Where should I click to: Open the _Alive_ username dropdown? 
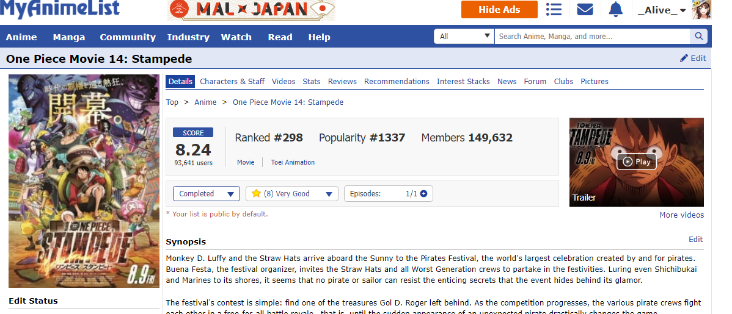(x=662, y=10)
